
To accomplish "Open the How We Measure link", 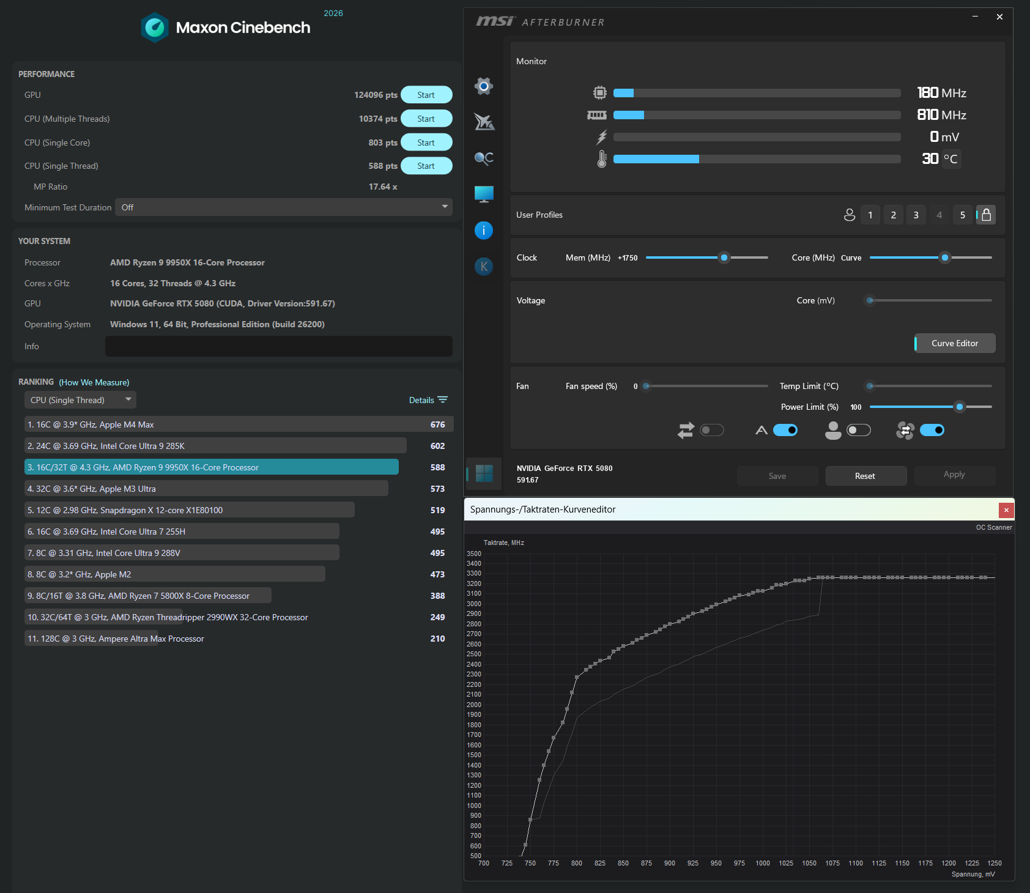I will point(94,382).
